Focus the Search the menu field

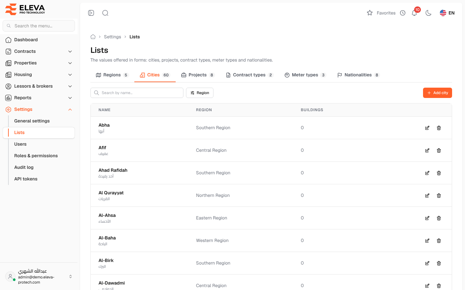[x=39, y=26]
